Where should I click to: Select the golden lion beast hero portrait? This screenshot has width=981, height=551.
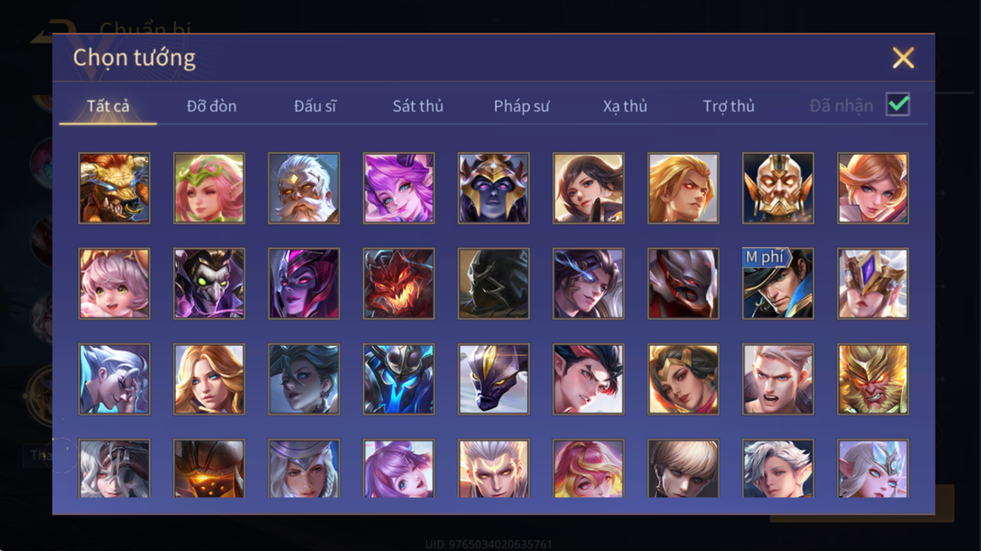114,188
